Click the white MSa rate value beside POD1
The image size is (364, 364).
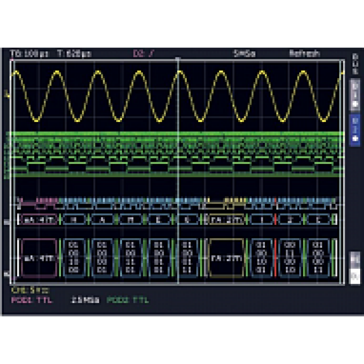[x=85, y=300]
